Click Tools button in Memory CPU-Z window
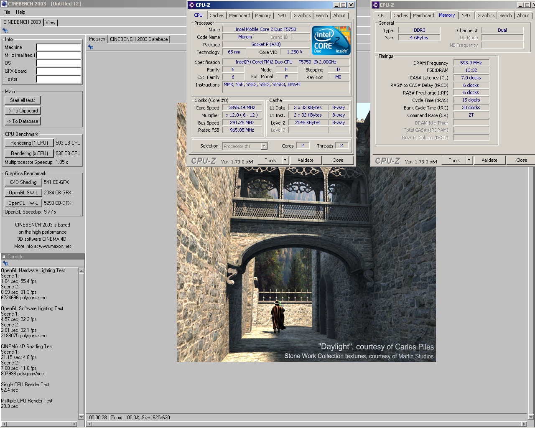Screen dimensions: 535x428 (454, 160)
